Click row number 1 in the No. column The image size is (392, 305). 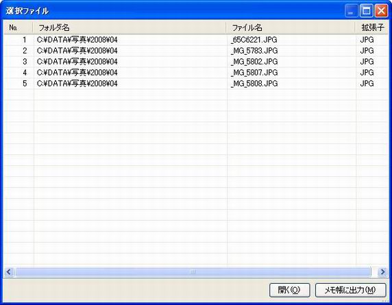[x=25, y=40]
